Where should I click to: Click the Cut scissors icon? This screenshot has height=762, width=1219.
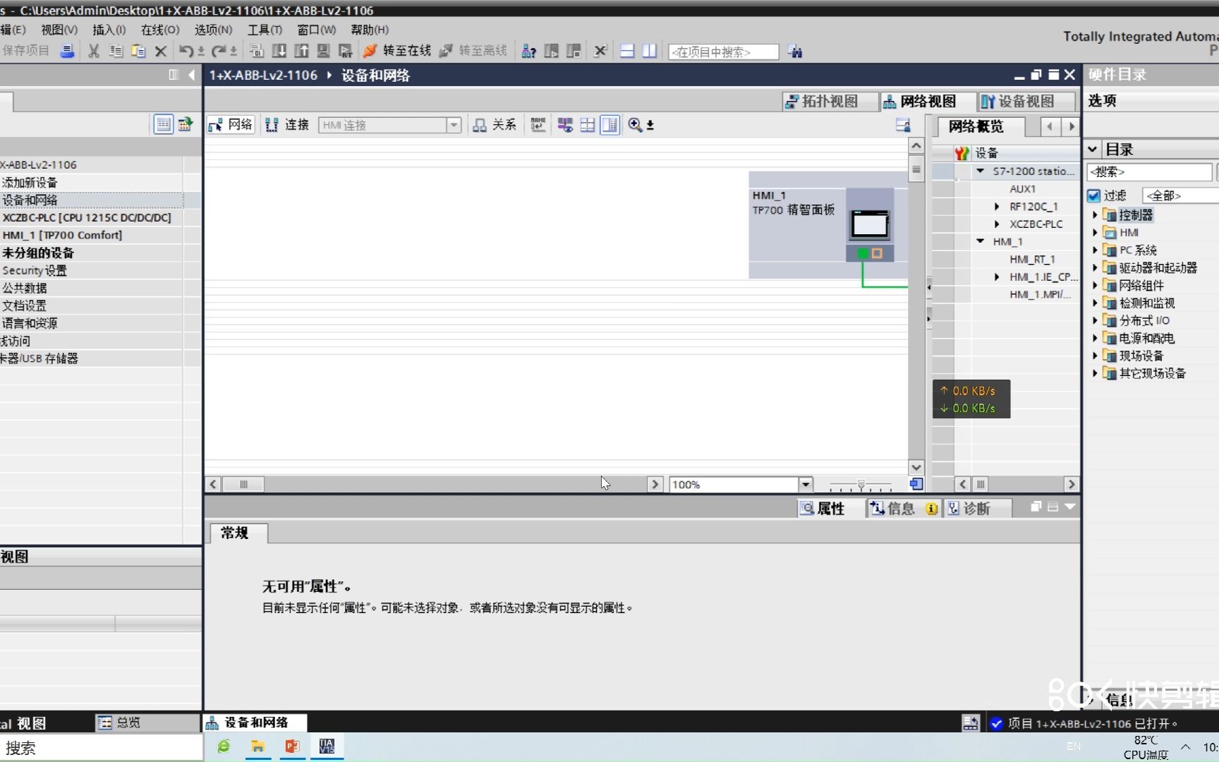coord(93,51)
